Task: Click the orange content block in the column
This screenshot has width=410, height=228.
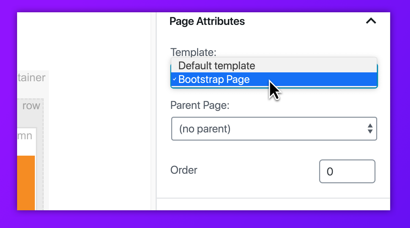Action: click(x=26, y=183)
